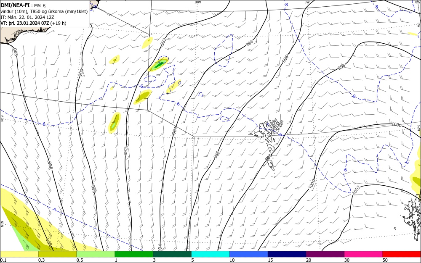
Task: Pick the cyan 5–10 legend swatch
Action: tap(210, 254)
